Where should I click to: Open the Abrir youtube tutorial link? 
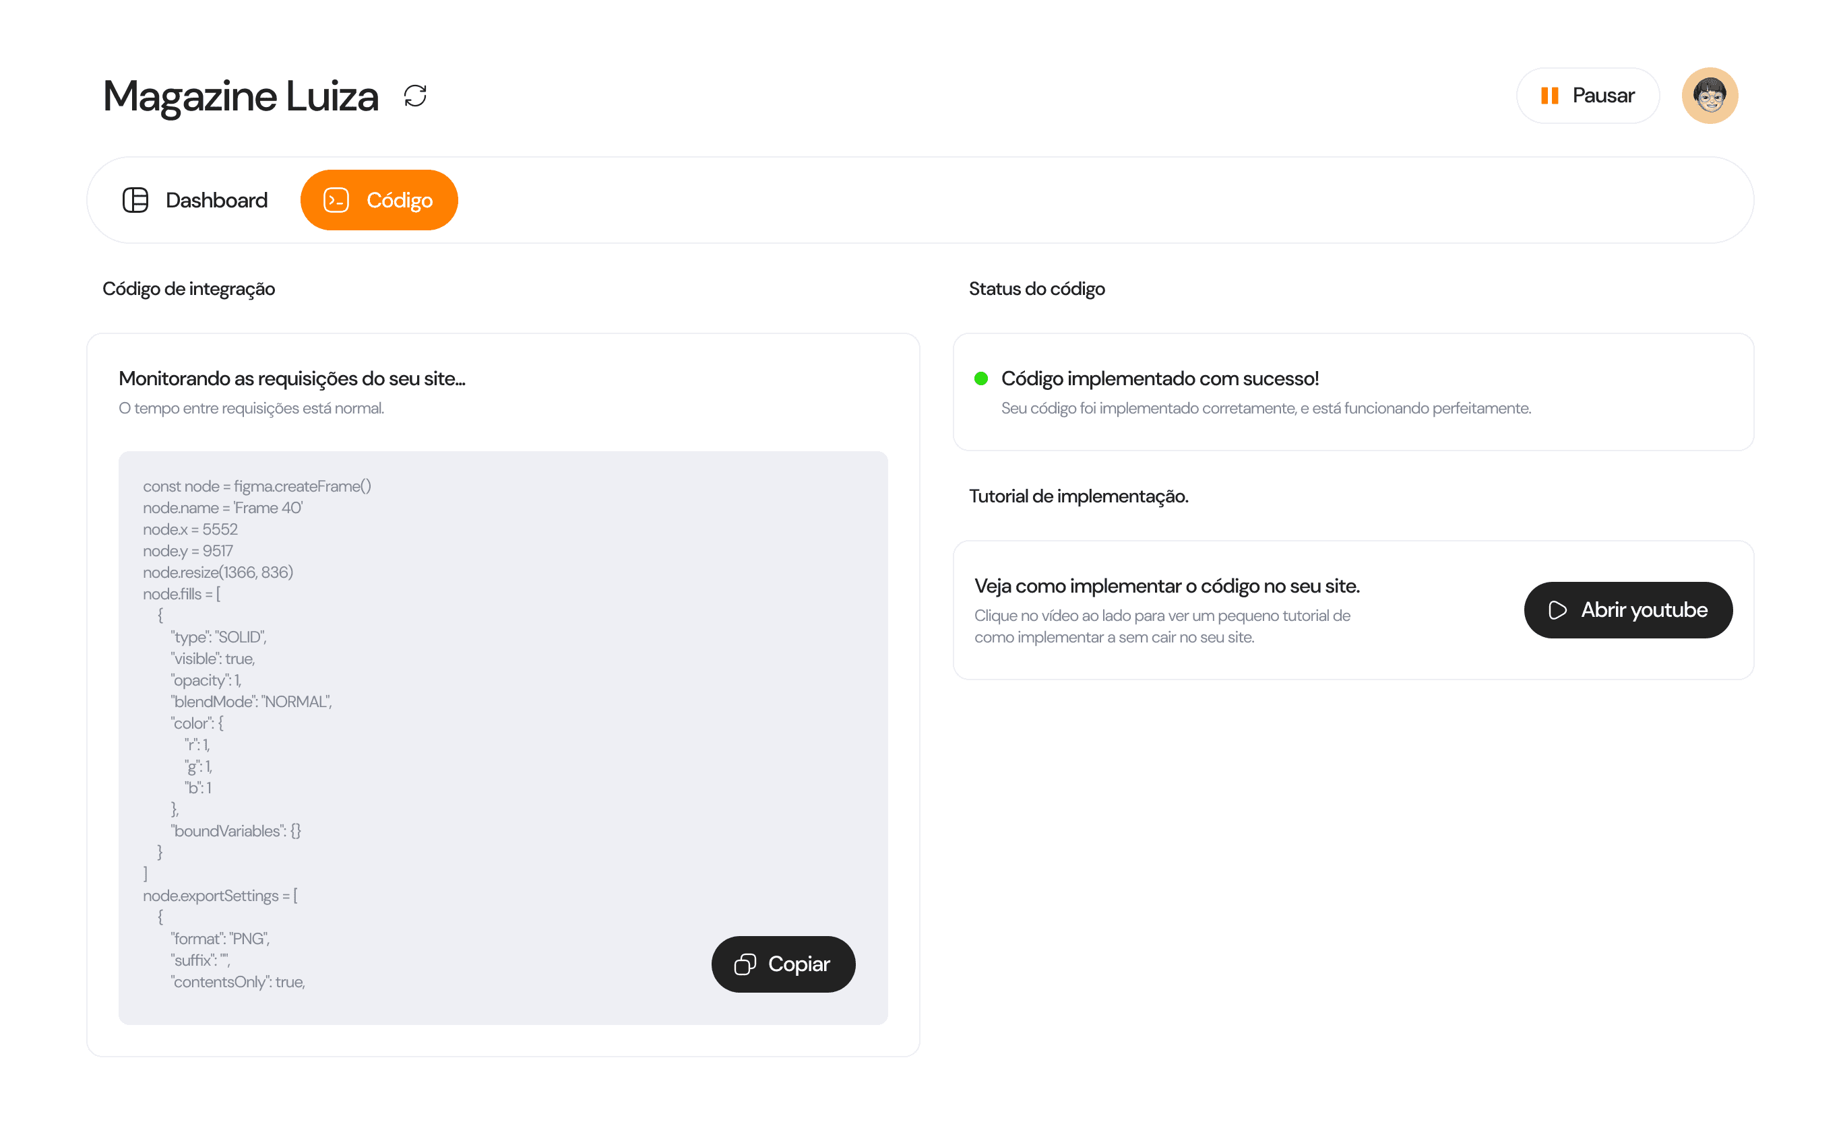(1627, 610)
